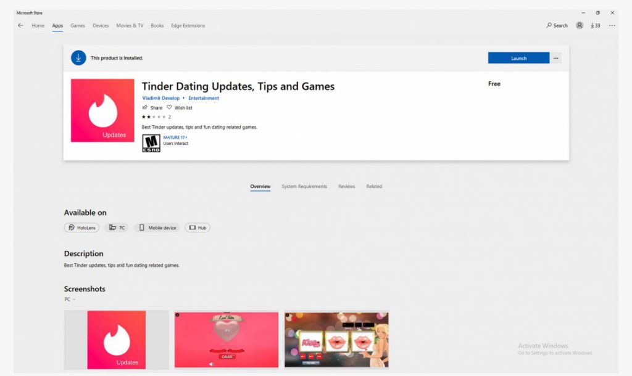Click the 'Users Interact' rating descriptor
The width and height of the screenshot is (632, 376).
(176, 144)
